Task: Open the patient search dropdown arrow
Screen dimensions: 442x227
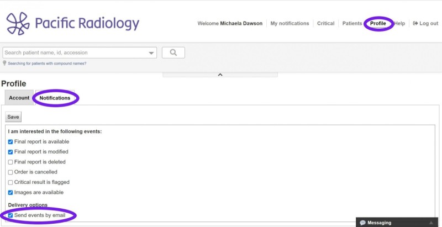Action: click(151, 53)
